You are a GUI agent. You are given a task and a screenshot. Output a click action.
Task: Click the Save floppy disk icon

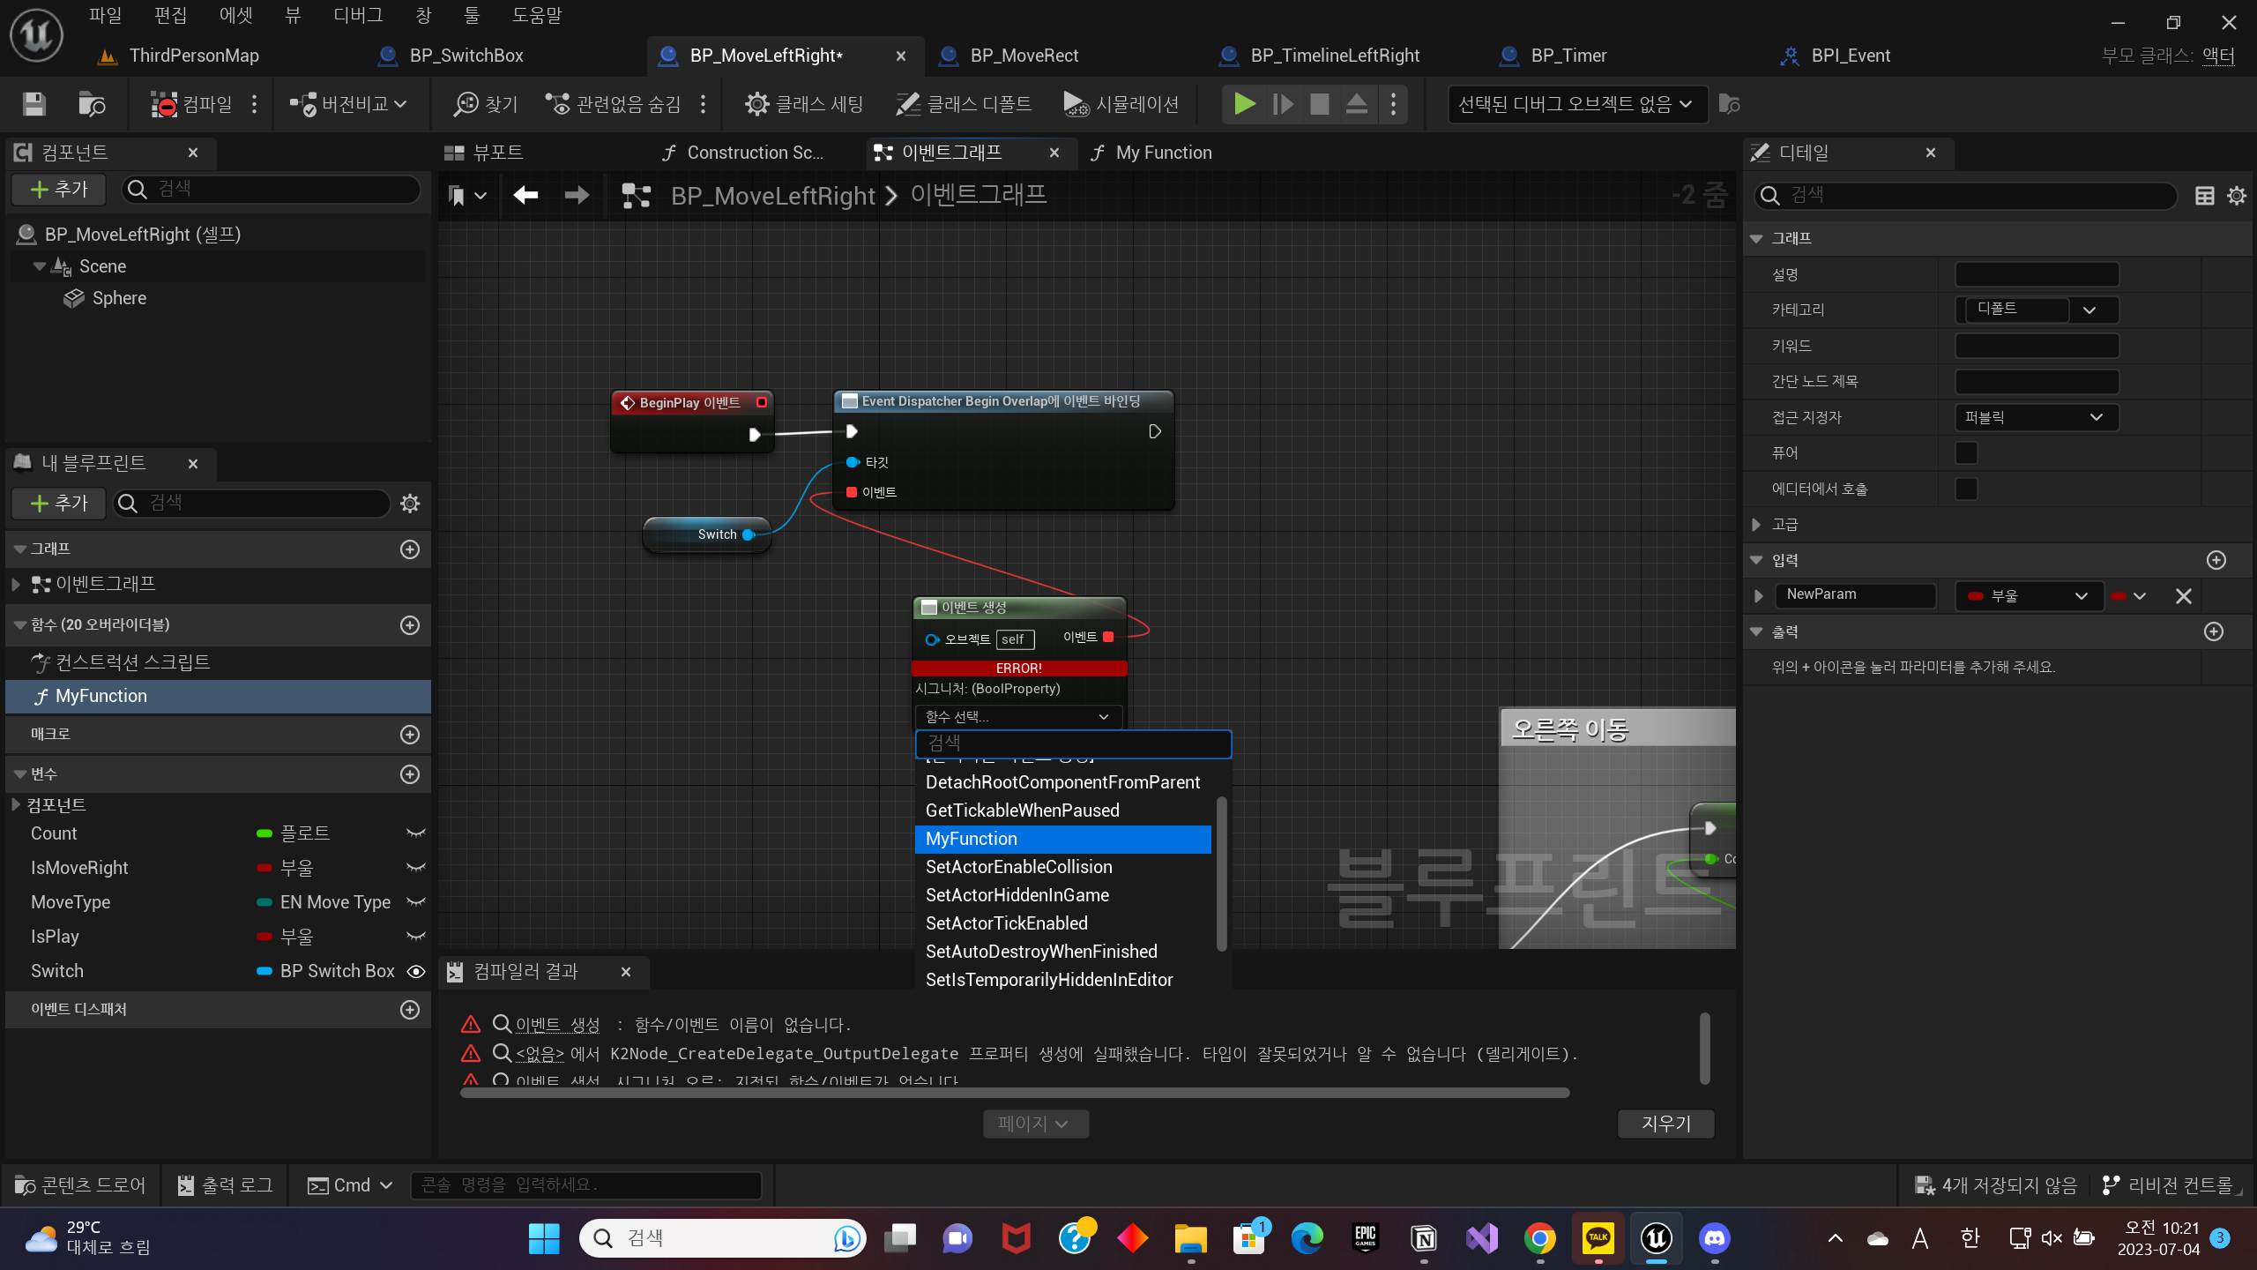(34, 104)
